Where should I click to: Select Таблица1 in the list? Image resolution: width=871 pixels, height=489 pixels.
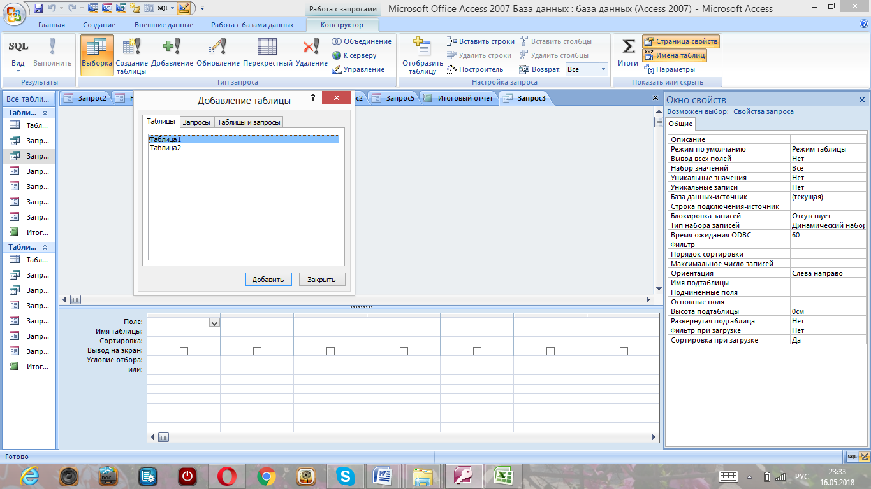tap(244, 139)
